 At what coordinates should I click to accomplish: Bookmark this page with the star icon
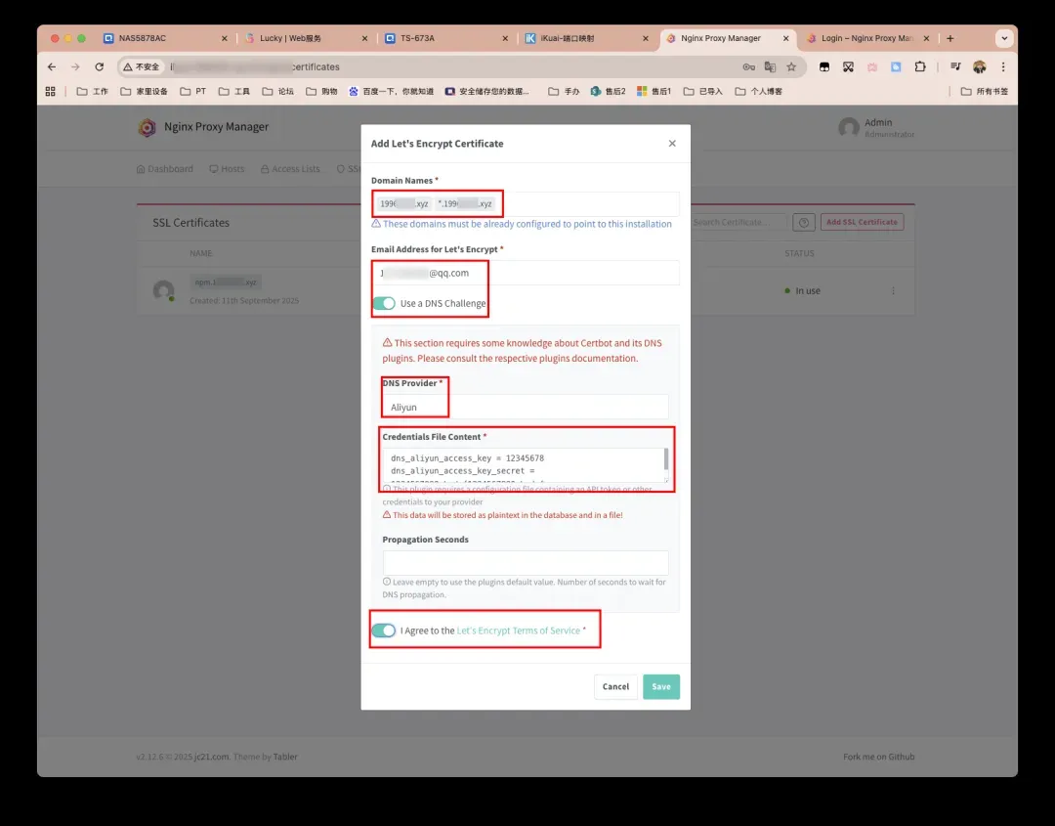[791, 66]
